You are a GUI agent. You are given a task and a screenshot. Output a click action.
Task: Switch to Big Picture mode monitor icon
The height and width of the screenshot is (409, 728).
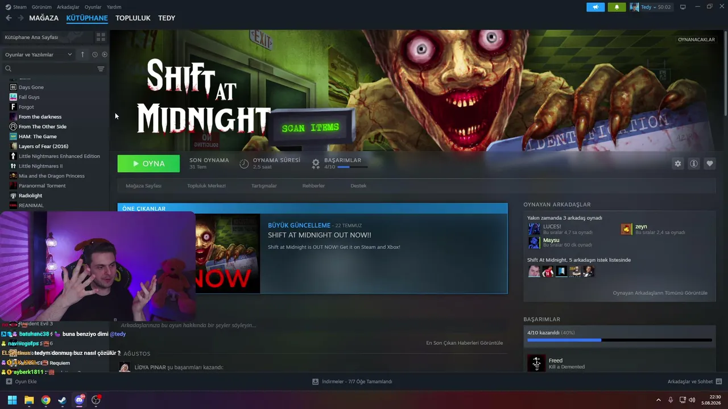pyautogui.click(x=683, y=7)
